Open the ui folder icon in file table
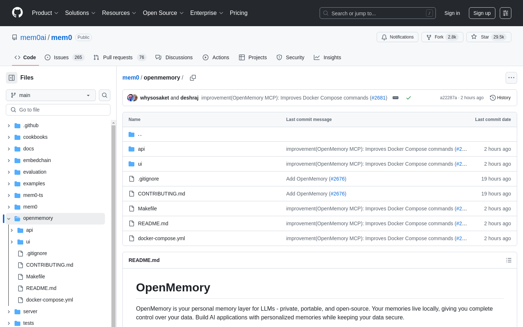 coord(131,164)
